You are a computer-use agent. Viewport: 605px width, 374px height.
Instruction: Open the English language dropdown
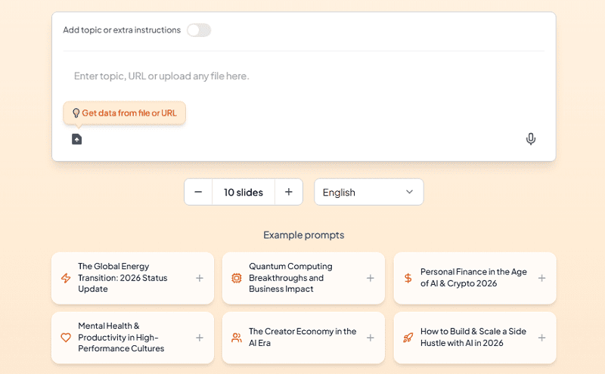(x=369, y=192)
